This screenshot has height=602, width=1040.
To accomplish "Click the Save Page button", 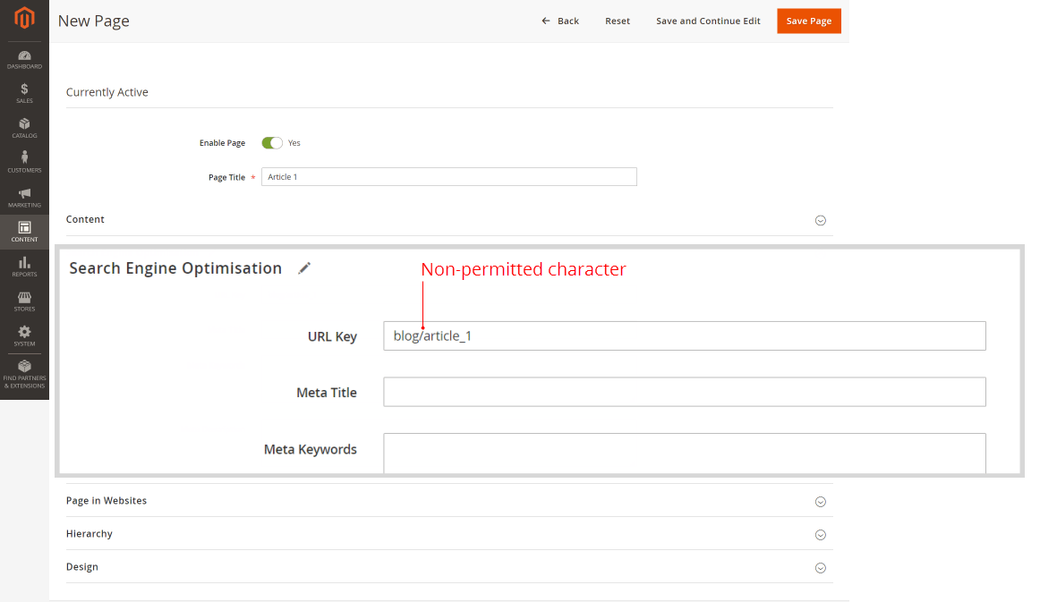I will (x=808, y=20).
